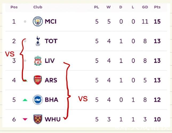Image resolution: width=172 pixels, height=133 pixels.
Task: Select the Pts column header
Action: coord(157,7)
